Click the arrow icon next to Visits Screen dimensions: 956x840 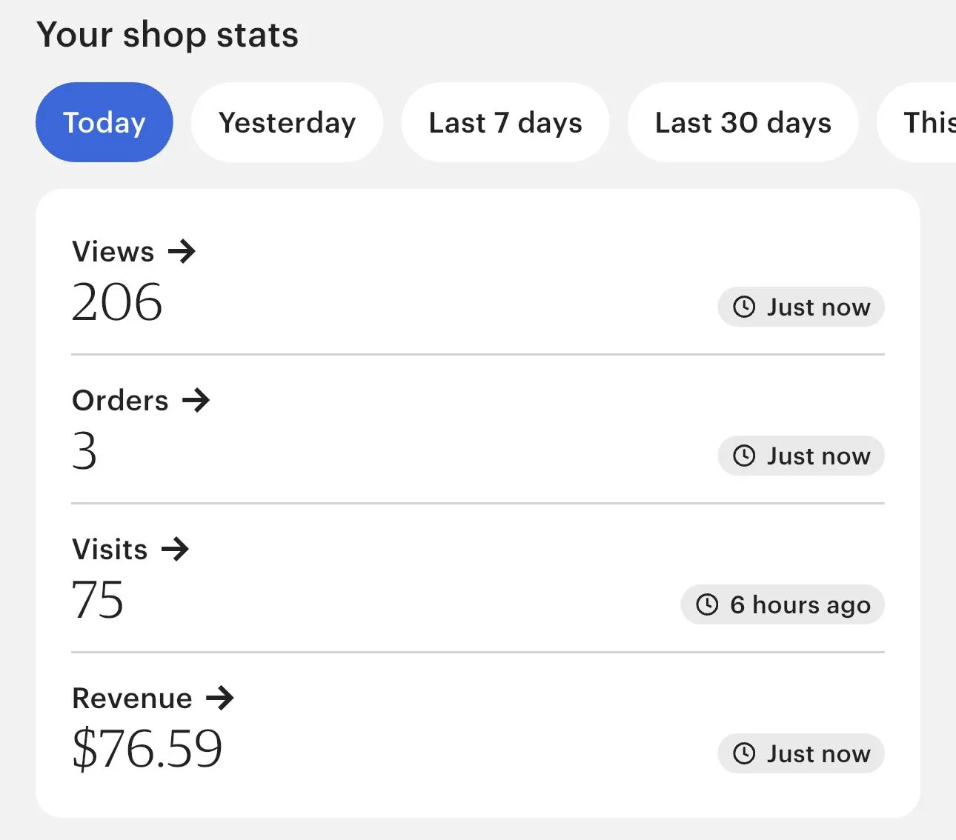pos(175,550)
